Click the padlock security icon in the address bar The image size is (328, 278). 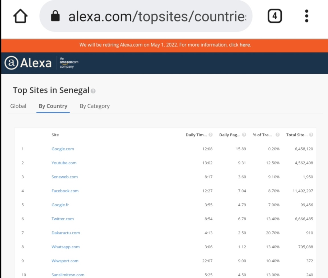point(56,16)
